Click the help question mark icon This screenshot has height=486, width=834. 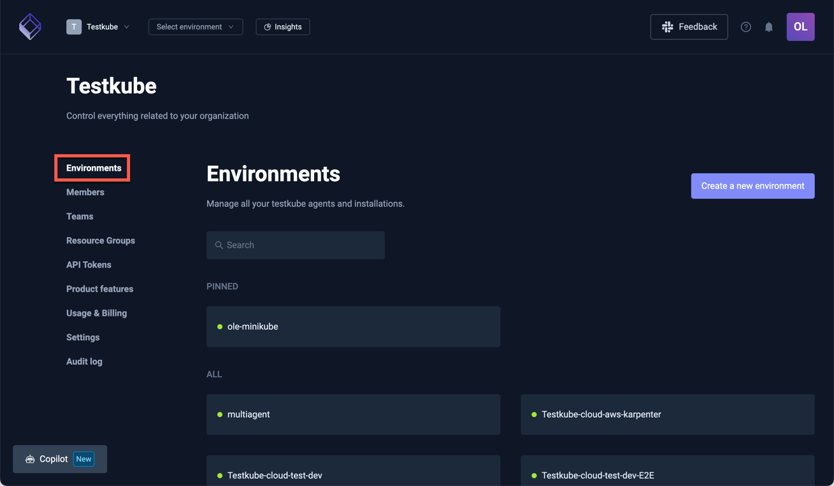[745, 27]
